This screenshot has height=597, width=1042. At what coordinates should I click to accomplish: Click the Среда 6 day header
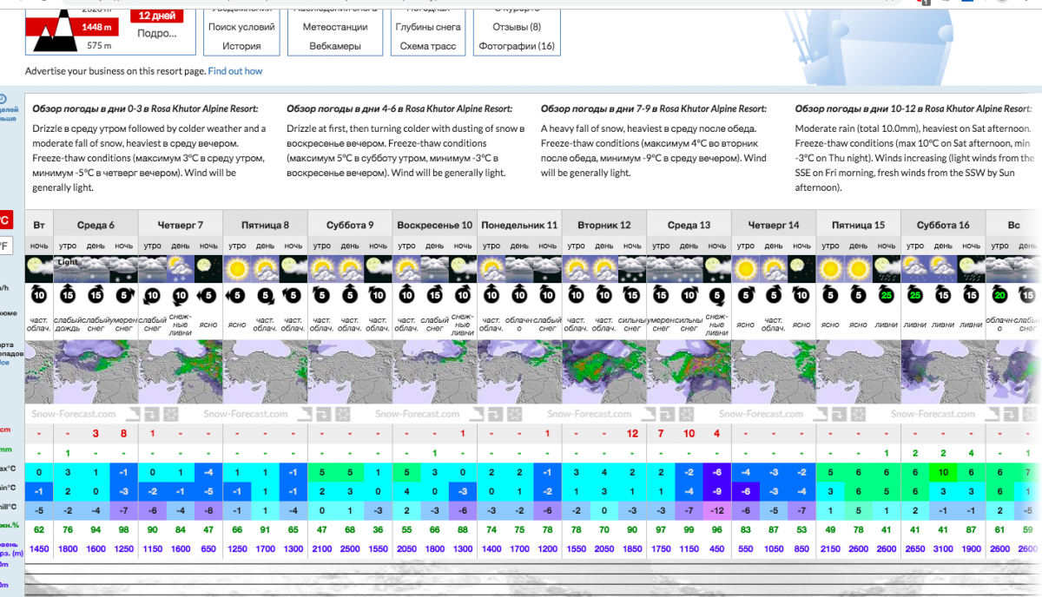click(96, 225)
